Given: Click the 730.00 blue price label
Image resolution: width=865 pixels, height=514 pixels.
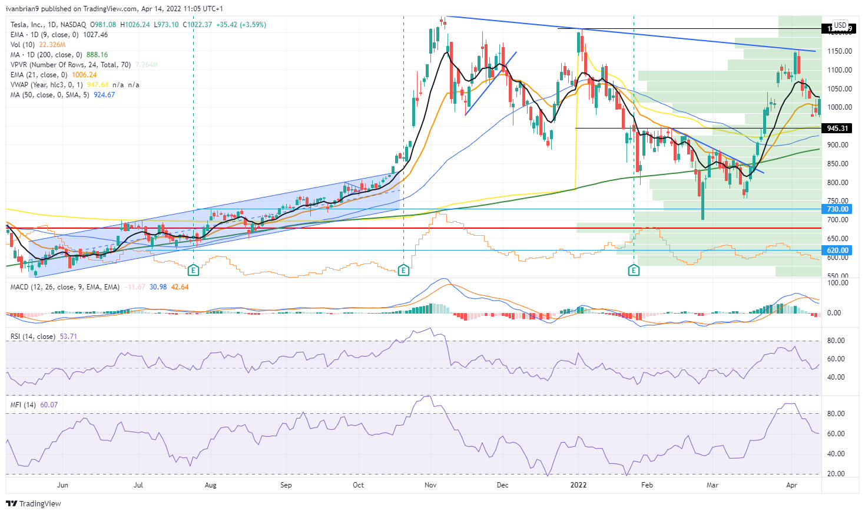Looking at the screenshot, I should (x=837, y=209).
